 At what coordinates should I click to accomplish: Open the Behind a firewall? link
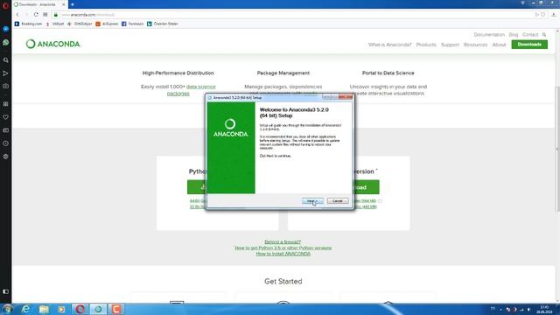(x=283, y=241)
